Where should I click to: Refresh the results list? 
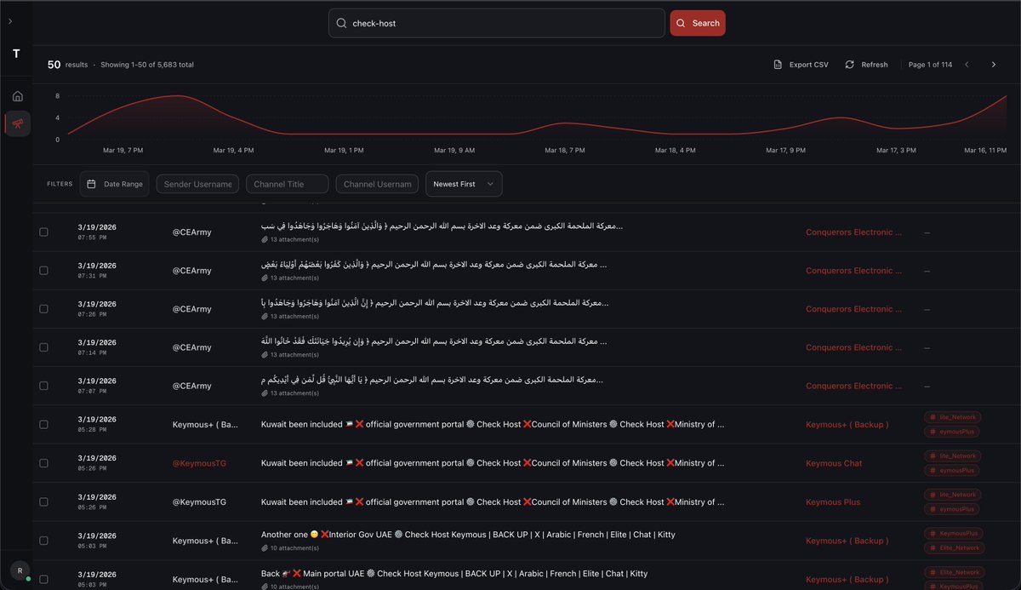pyautogui.click(x=866, y=65)
